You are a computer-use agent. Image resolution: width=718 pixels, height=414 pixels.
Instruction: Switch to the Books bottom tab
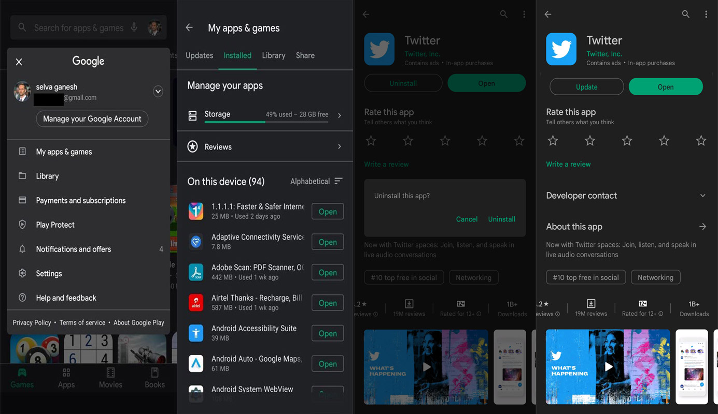coord(154,378)
